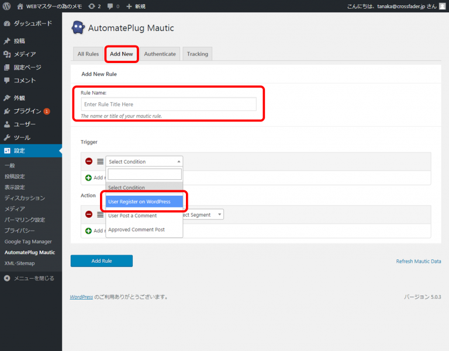Click the green plus icon under Trigger
The image size is (449, 351).
(89, 178)
